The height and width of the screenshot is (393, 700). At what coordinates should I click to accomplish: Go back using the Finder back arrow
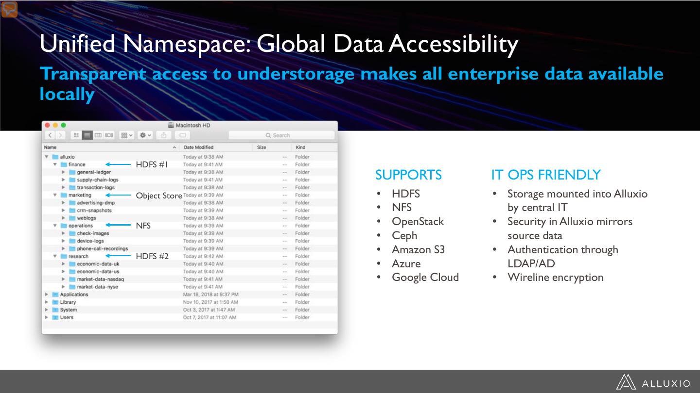click(x=50, y=135)
